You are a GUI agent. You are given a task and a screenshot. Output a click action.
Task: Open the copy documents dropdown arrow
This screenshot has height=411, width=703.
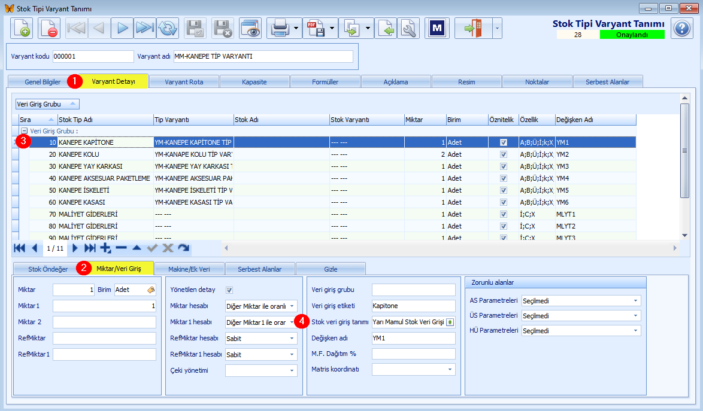coord(368,28)
